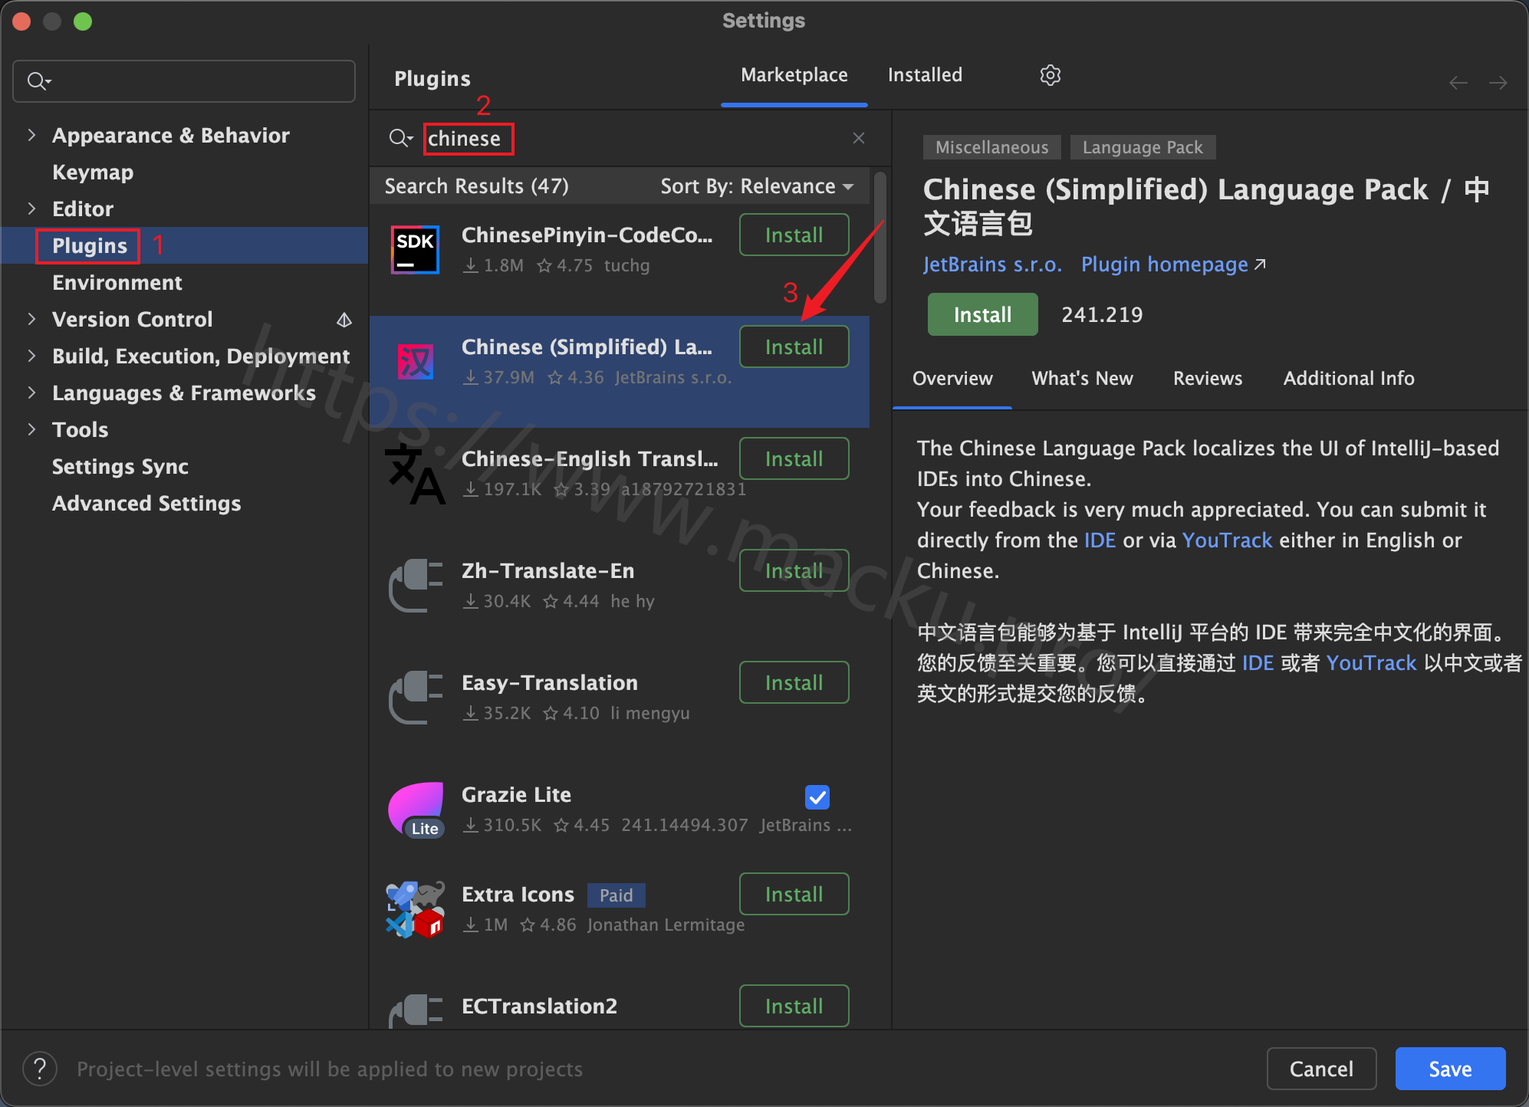Install Chinese (Simplified) Language Pack from list
Image resolution: width=1529 pixels, height=1107 pixels.
pyautogui.click(x=794, y=347)
